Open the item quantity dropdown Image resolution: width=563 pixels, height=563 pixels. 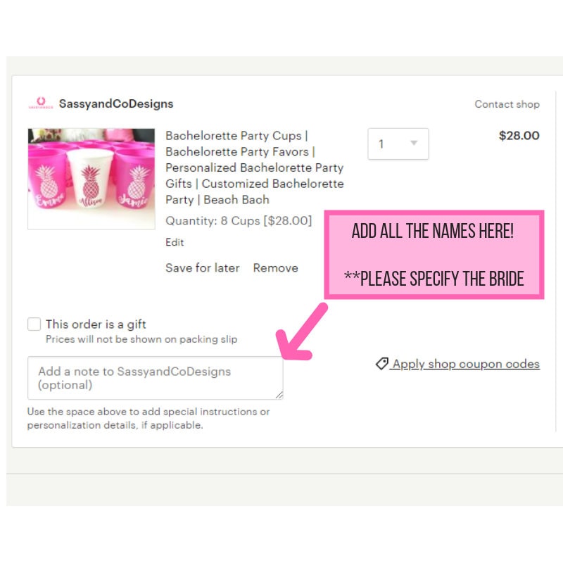[398, 144]
